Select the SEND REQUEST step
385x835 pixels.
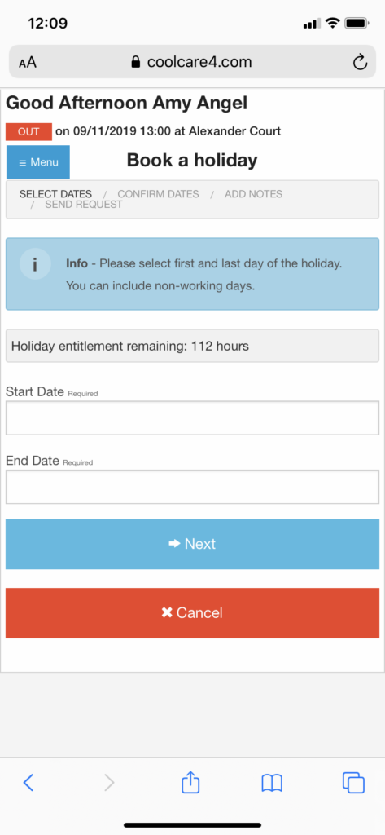click(84, 205)
